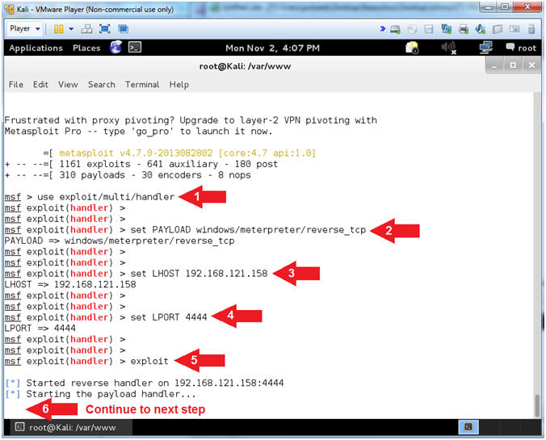Click the 'Frustrated with proxy pivoting?' banner line
Viewport: 546px width, 440px height.
[x=191, y=120]
